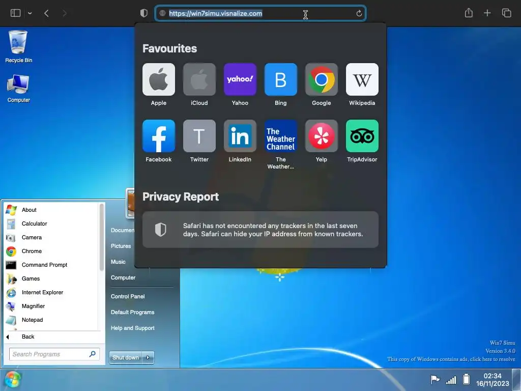Viewport: 521px width, 391px height.
Task: Click the Shut down button
Action: point(126,358)
